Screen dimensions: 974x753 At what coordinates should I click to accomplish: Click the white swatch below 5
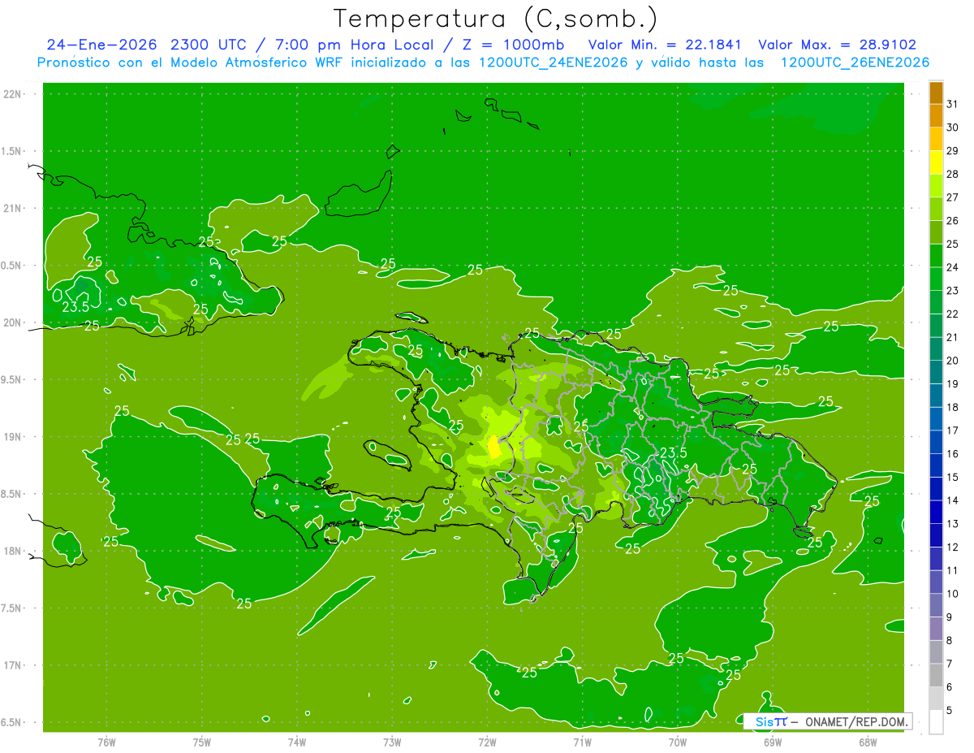pyautogui.click(x=936, y=721)
